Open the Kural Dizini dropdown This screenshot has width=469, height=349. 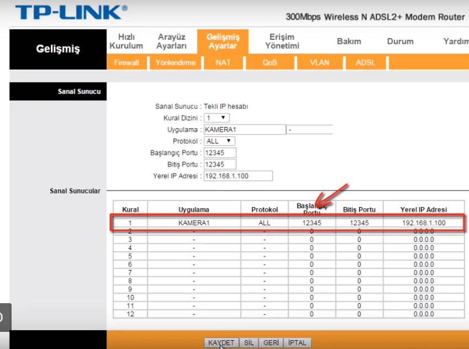tap(216, 118)
